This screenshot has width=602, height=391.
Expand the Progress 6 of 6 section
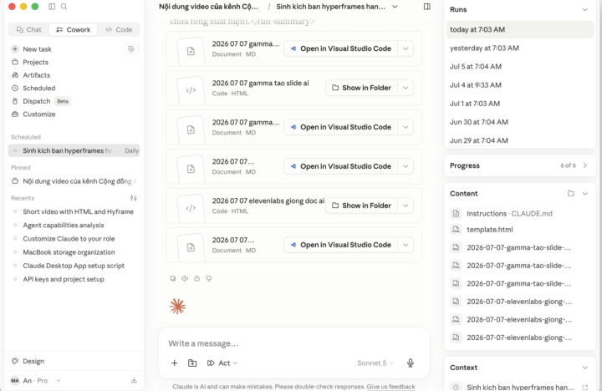pos(520,165)
